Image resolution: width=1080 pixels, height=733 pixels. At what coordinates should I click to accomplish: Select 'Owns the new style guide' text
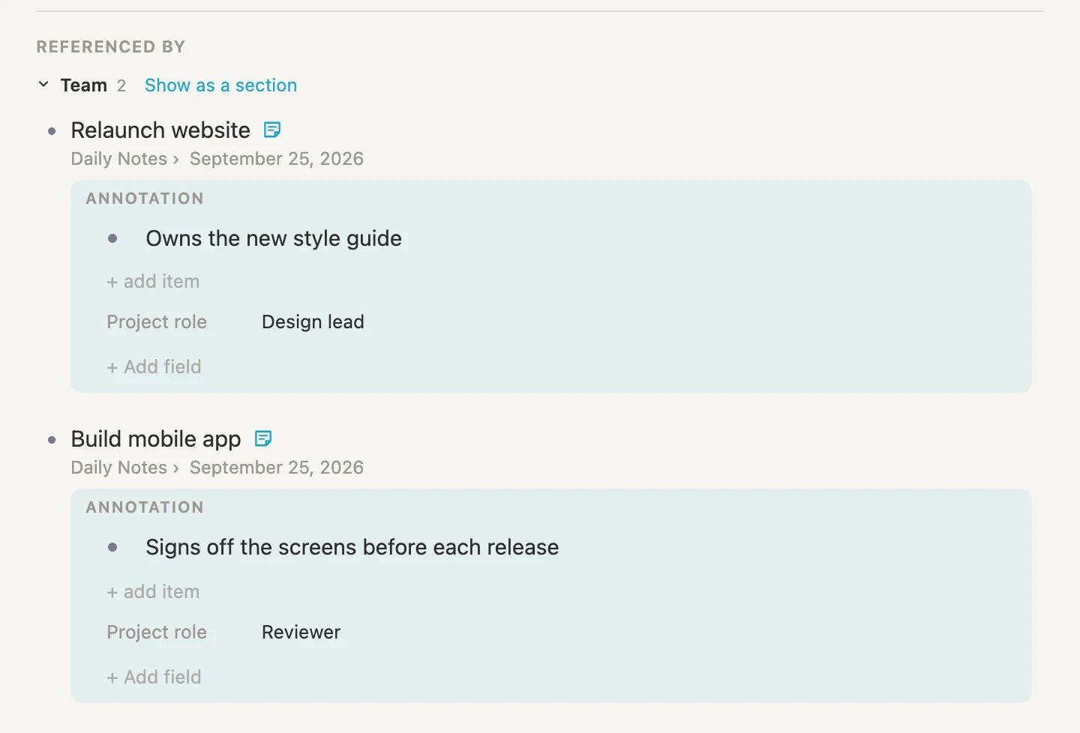click(x=274, y=238)
